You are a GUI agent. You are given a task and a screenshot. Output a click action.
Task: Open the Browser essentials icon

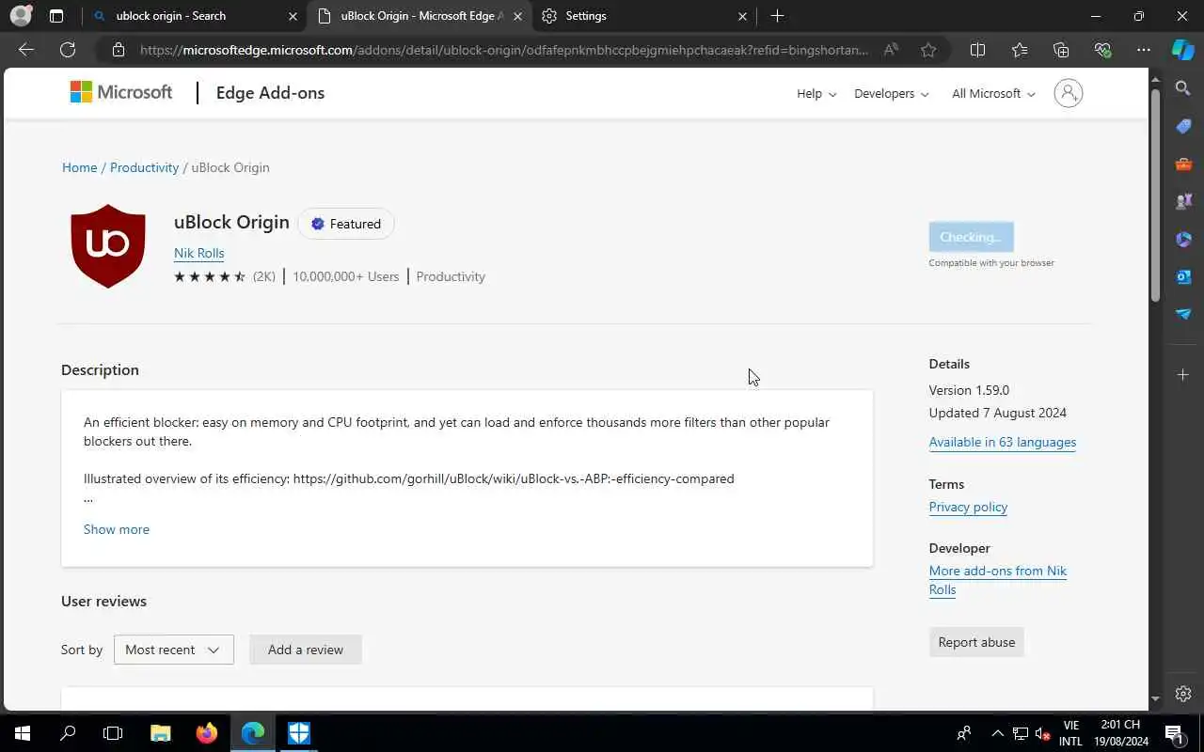(x=1102, y=50)
